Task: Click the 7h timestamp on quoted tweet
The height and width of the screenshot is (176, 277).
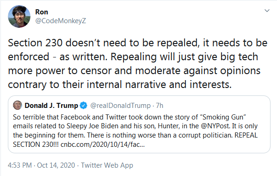Action: pyautogui.click(x=160, y=106)
